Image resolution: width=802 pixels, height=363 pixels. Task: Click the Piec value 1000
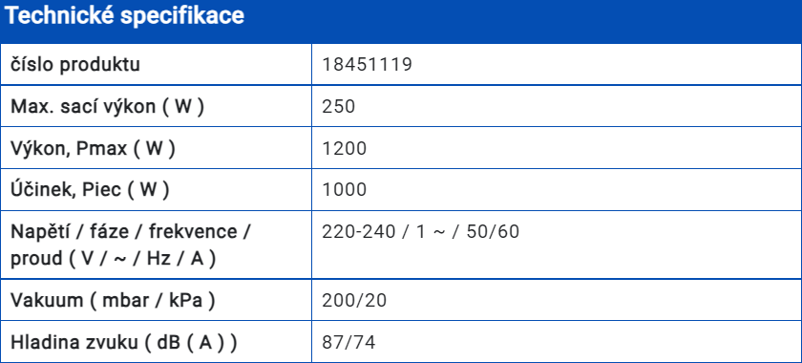(x=345, y=190)
